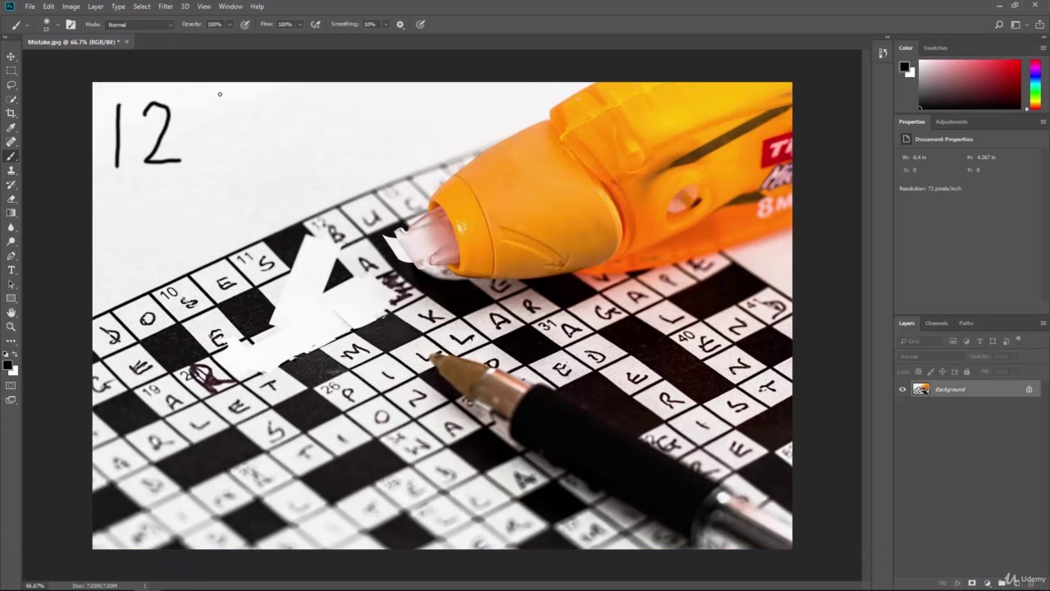The width and height of the screenshot is (1050, 591).
Task: Toggle Quick Mask mode
Action: click(x=11, y=385)
